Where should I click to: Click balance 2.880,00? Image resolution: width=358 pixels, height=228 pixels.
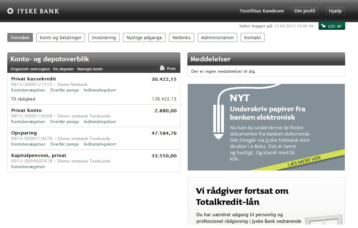(x=165, y=111)
